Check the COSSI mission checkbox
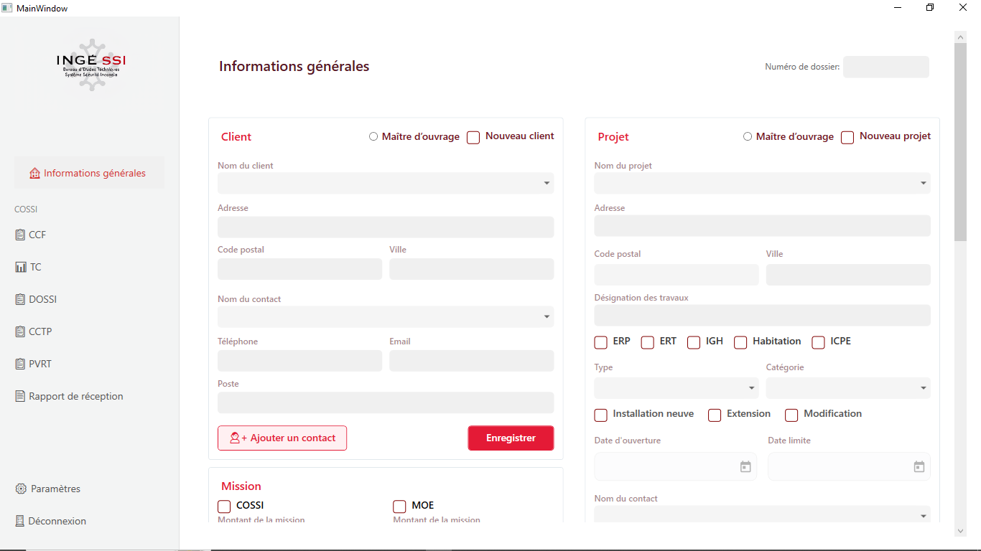981x551 pixels. 224,507
